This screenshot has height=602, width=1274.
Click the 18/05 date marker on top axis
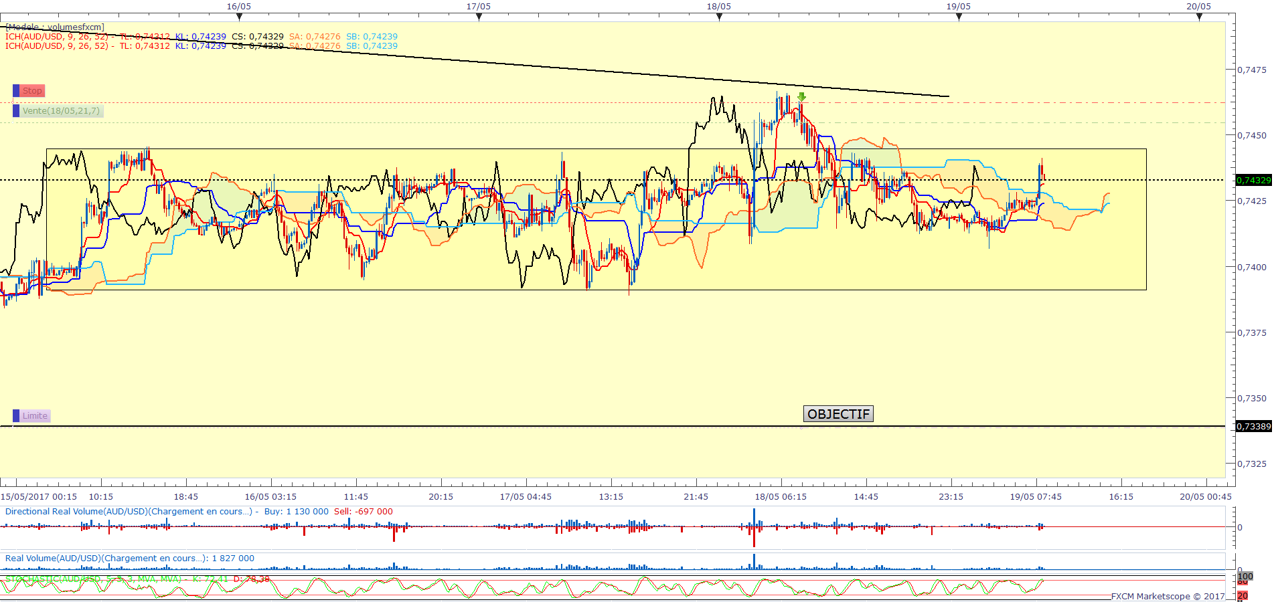(x=719, y=7)
